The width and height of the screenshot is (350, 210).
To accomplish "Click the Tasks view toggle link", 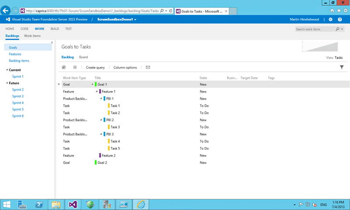I will (339, 58).
